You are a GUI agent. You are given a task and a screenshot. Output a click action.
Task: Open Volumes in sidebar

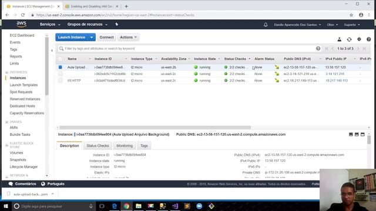tap(16, 153)
